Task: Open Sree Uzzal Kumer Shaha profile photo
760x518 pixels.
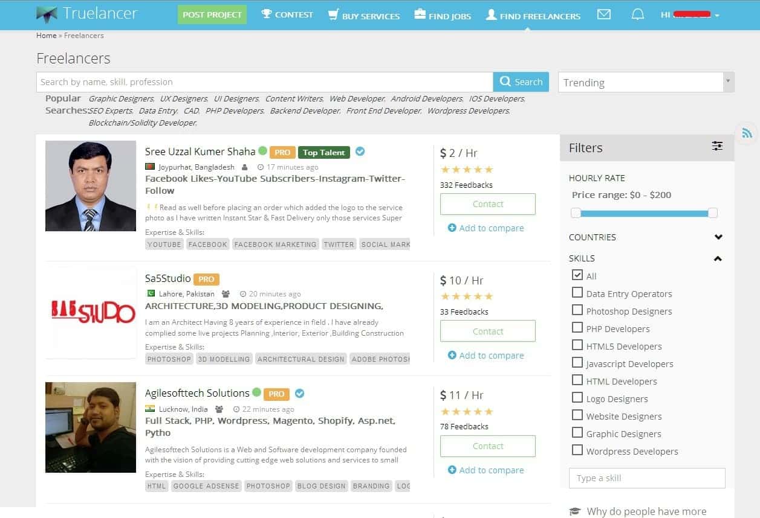Action: 91,186
